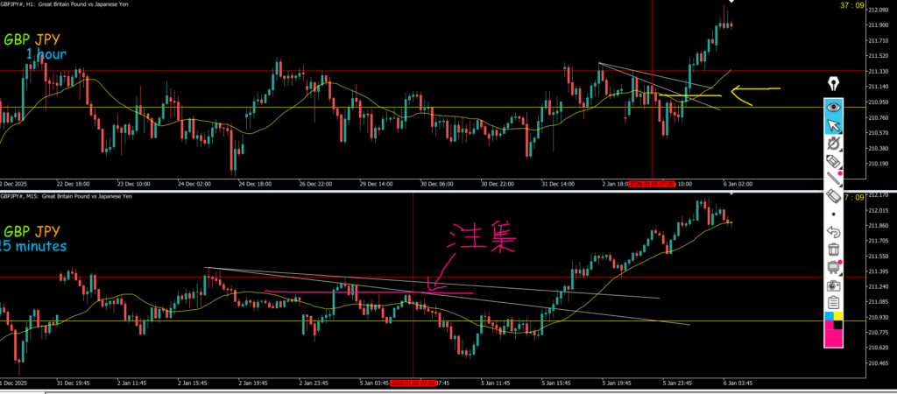897x394 pixels.
Task: Pick the yellow color swatch
Action: pyautogui.click(x=838, y=316)
